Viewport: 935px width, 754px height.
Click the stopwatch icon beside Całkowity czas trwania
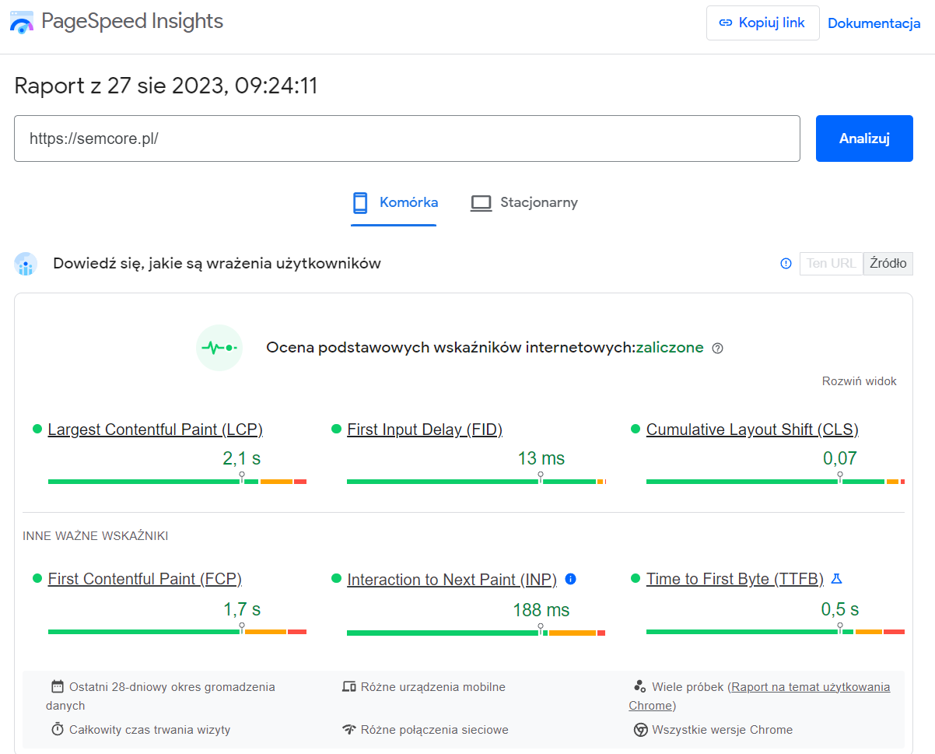coord(57,729)
